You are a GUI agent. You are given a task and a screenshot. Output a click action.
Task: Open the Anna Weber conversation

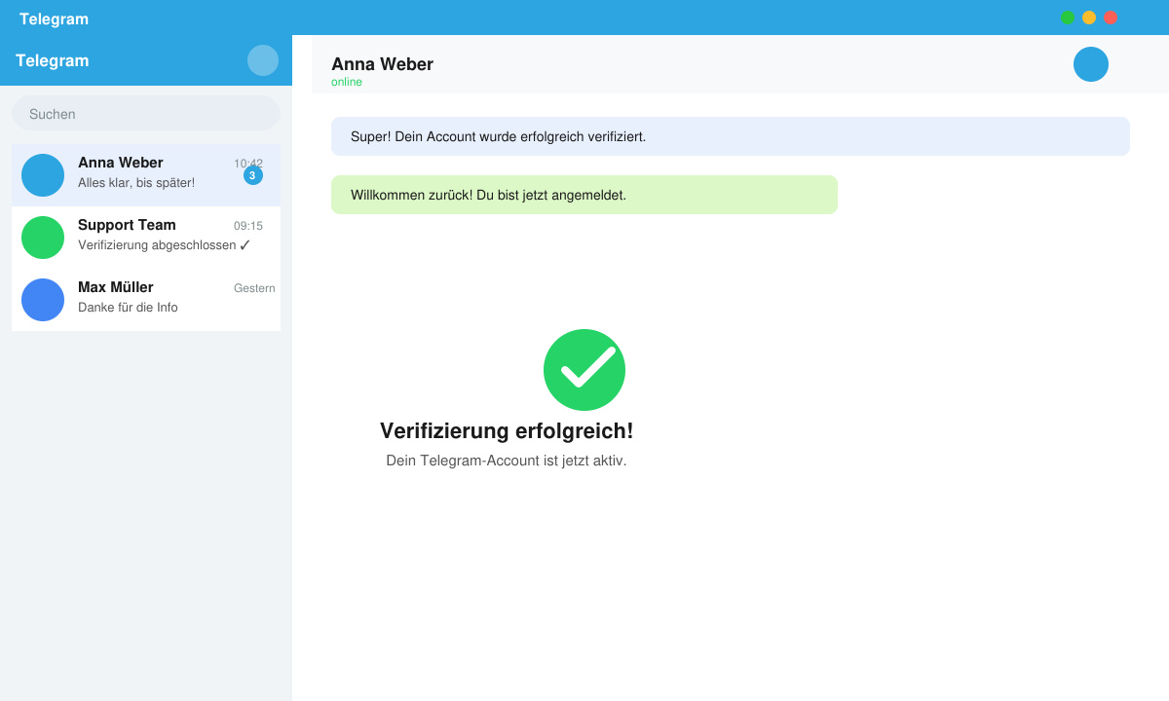(146, 175)
